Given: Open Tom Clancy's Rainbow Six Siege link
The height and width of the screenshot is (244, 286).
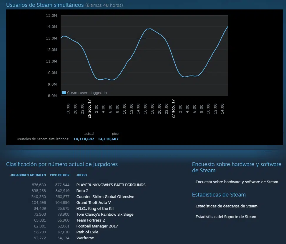Looking at the screenshot, I should click(105, 214).
